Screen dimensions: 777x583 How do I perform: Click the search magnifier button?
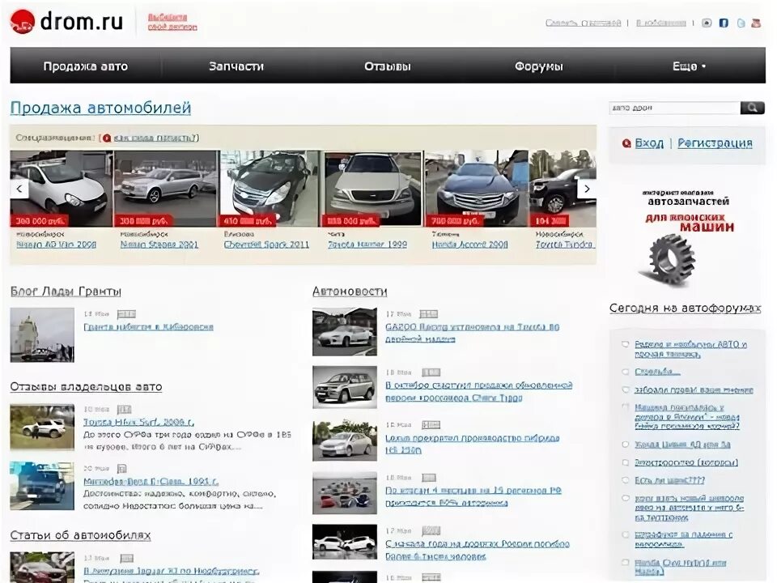(752, 108)
